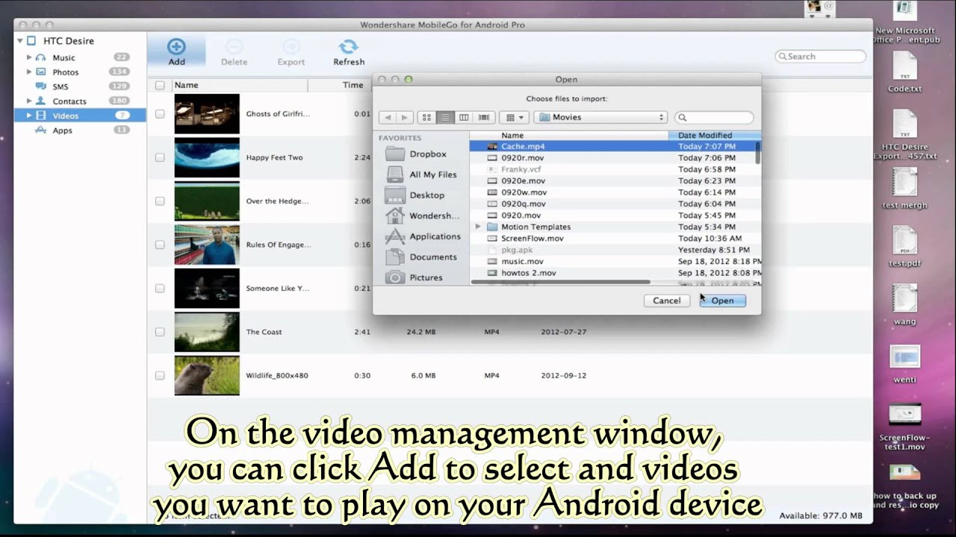Image resolution: width=956 pixels, height=537 pixels.
Task: Switch Open dialog to column view
Action: coord(464,117)
